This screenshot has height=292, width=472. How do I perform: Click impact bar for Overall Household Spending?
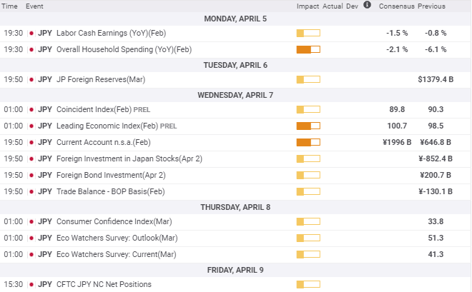click(308, 49)
